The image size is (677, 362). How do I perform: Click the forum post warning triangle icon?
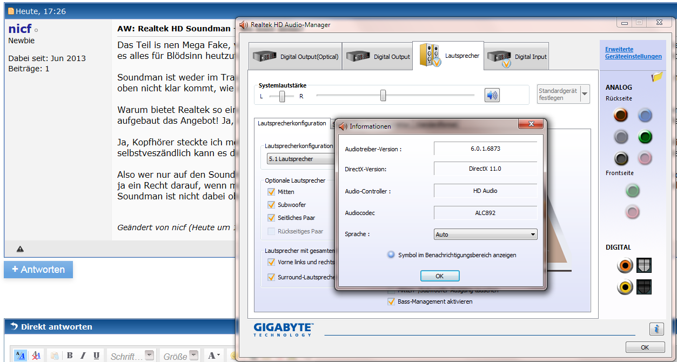20,249
